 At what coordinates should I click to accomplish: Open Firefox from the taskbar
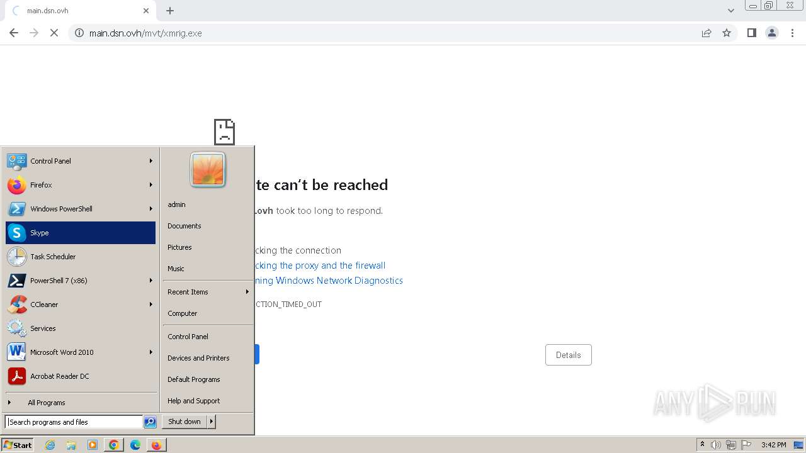click(x=156, y=445)
